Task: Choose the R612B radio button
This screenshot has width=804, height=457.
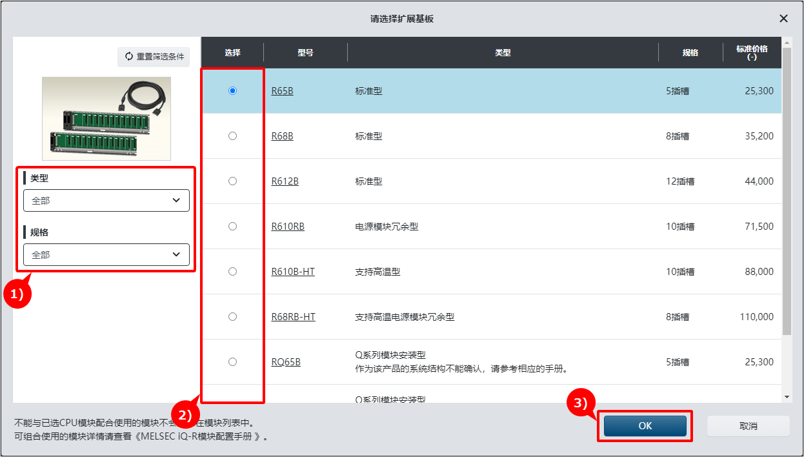Action: click(x=232, y=181)
